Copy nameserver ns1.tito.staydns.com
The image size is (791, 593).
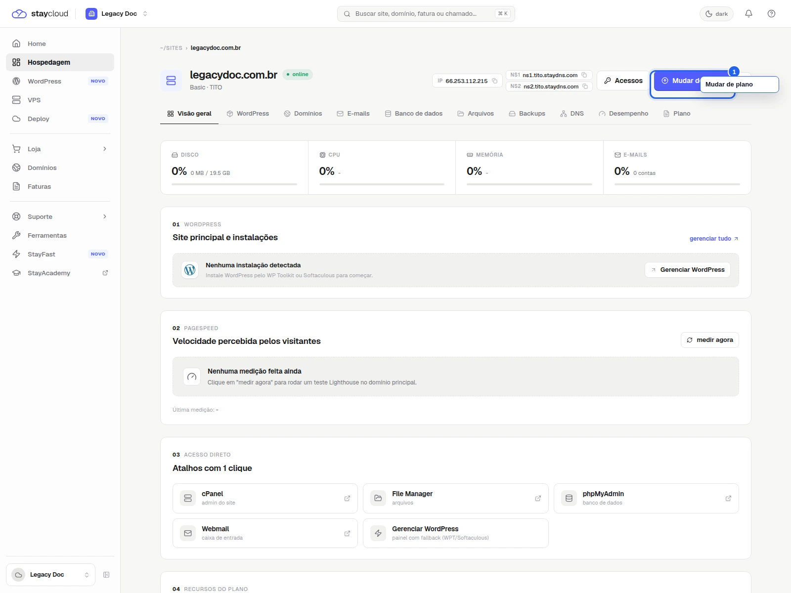[x=584, y=75]
